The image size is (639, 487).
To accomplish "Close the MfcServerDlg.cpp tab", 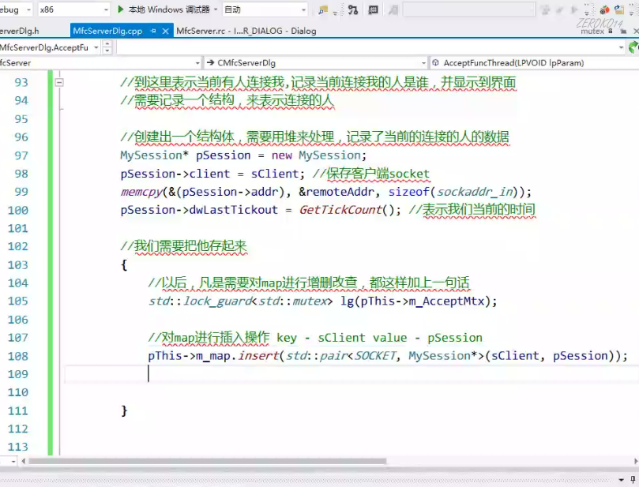I will click(165, 31).
